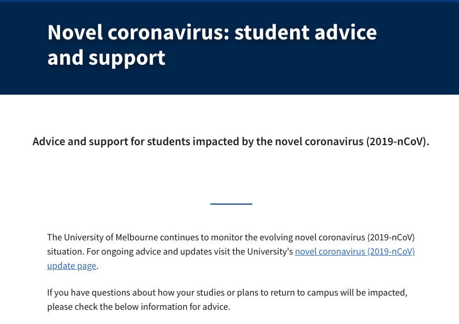Image resolution: width=459 pixels, height=324 pixels.
Task: Click '(2019-nCoV).' in the bold subtitle
Action: click(398, 142)
